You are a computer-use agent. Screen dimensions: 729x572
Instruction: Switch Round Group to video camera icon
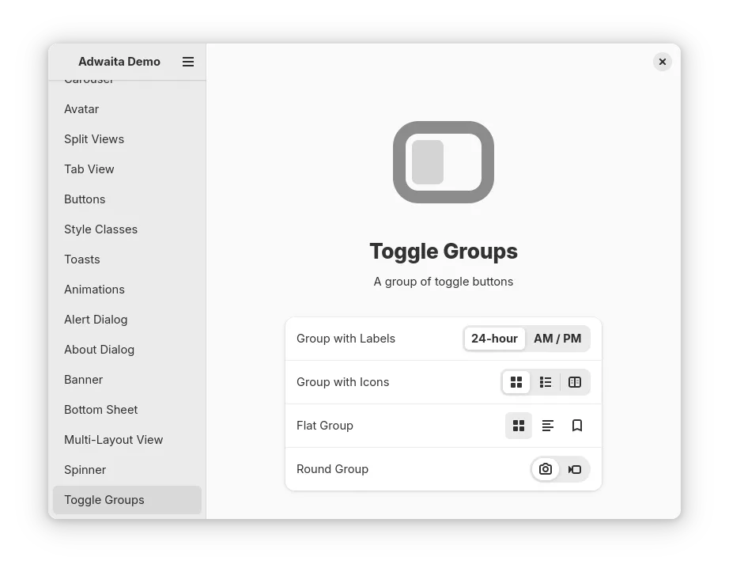(x=575, y=469)
